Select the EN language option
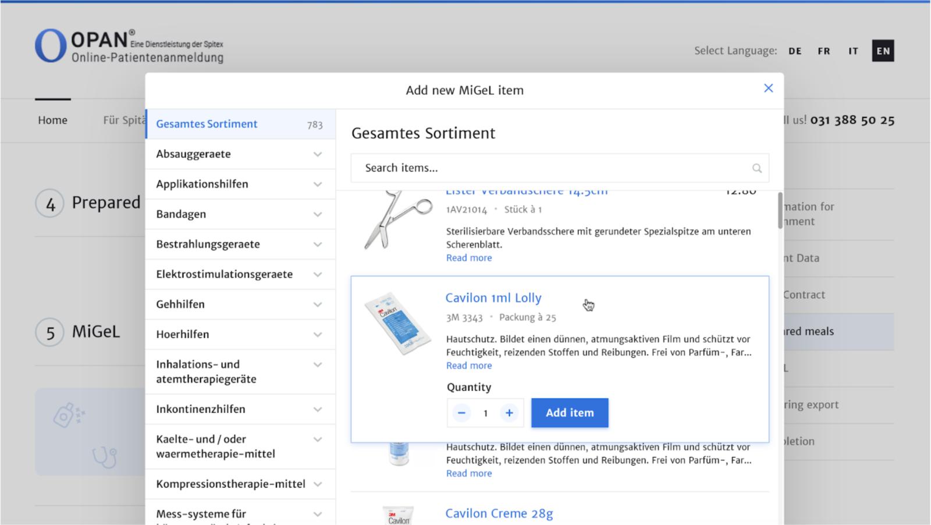The image size is (931, 525). click(x=883, y=51)
